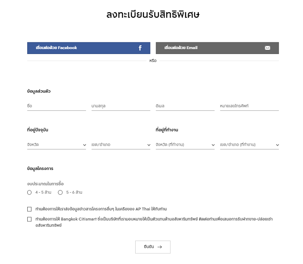Connect with the blue Facebook button

click(89, 48)
